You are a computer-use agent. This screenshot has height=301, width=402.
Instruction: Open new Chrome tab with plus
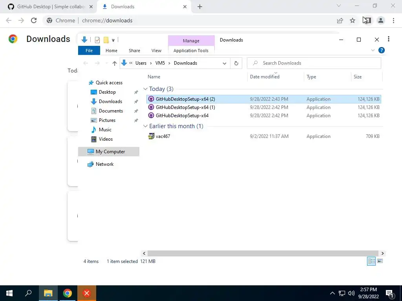(x=200, y=7)
